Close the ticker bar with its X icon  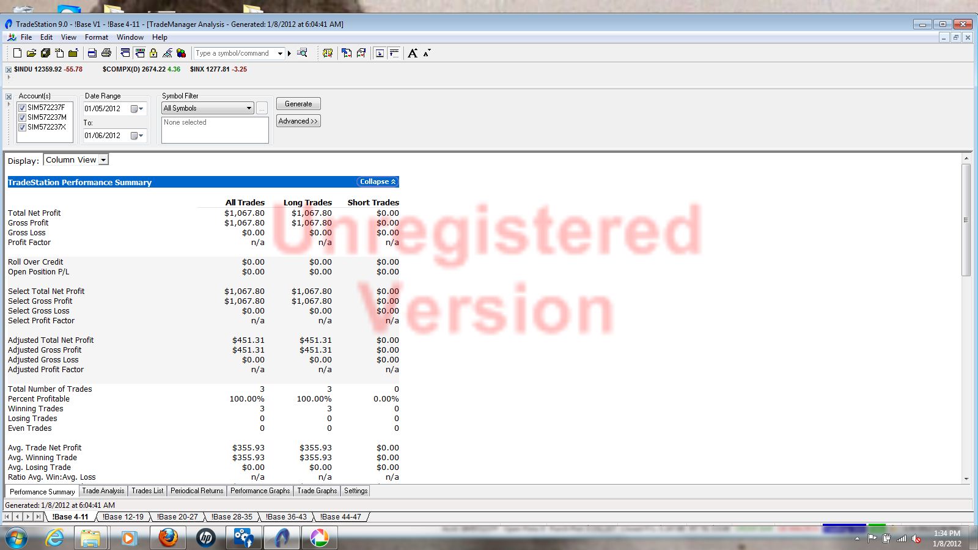(9, 70)
